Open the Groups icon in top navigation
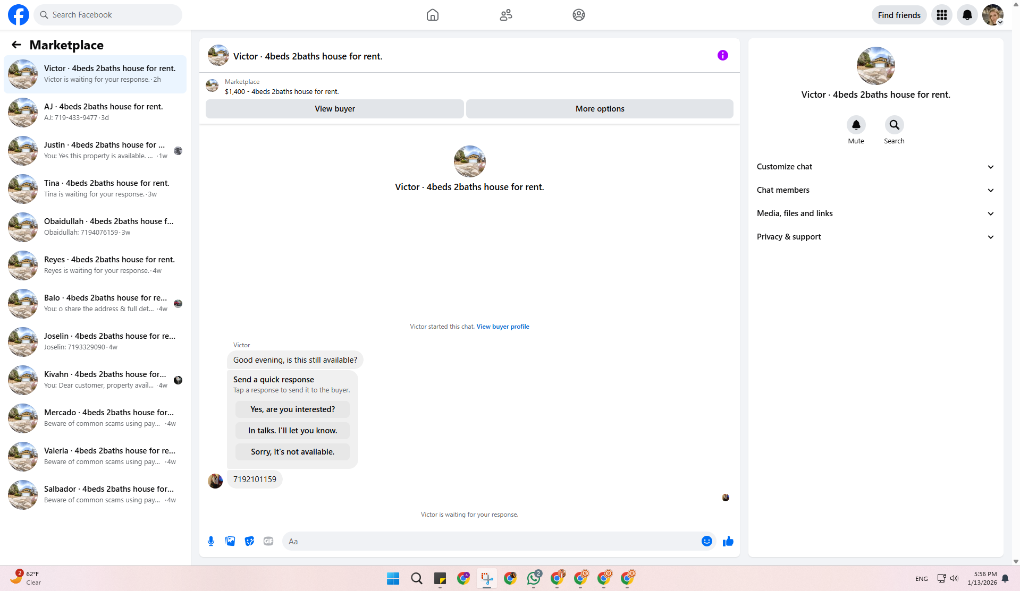1020x591 pixels. tap(579, 15)
